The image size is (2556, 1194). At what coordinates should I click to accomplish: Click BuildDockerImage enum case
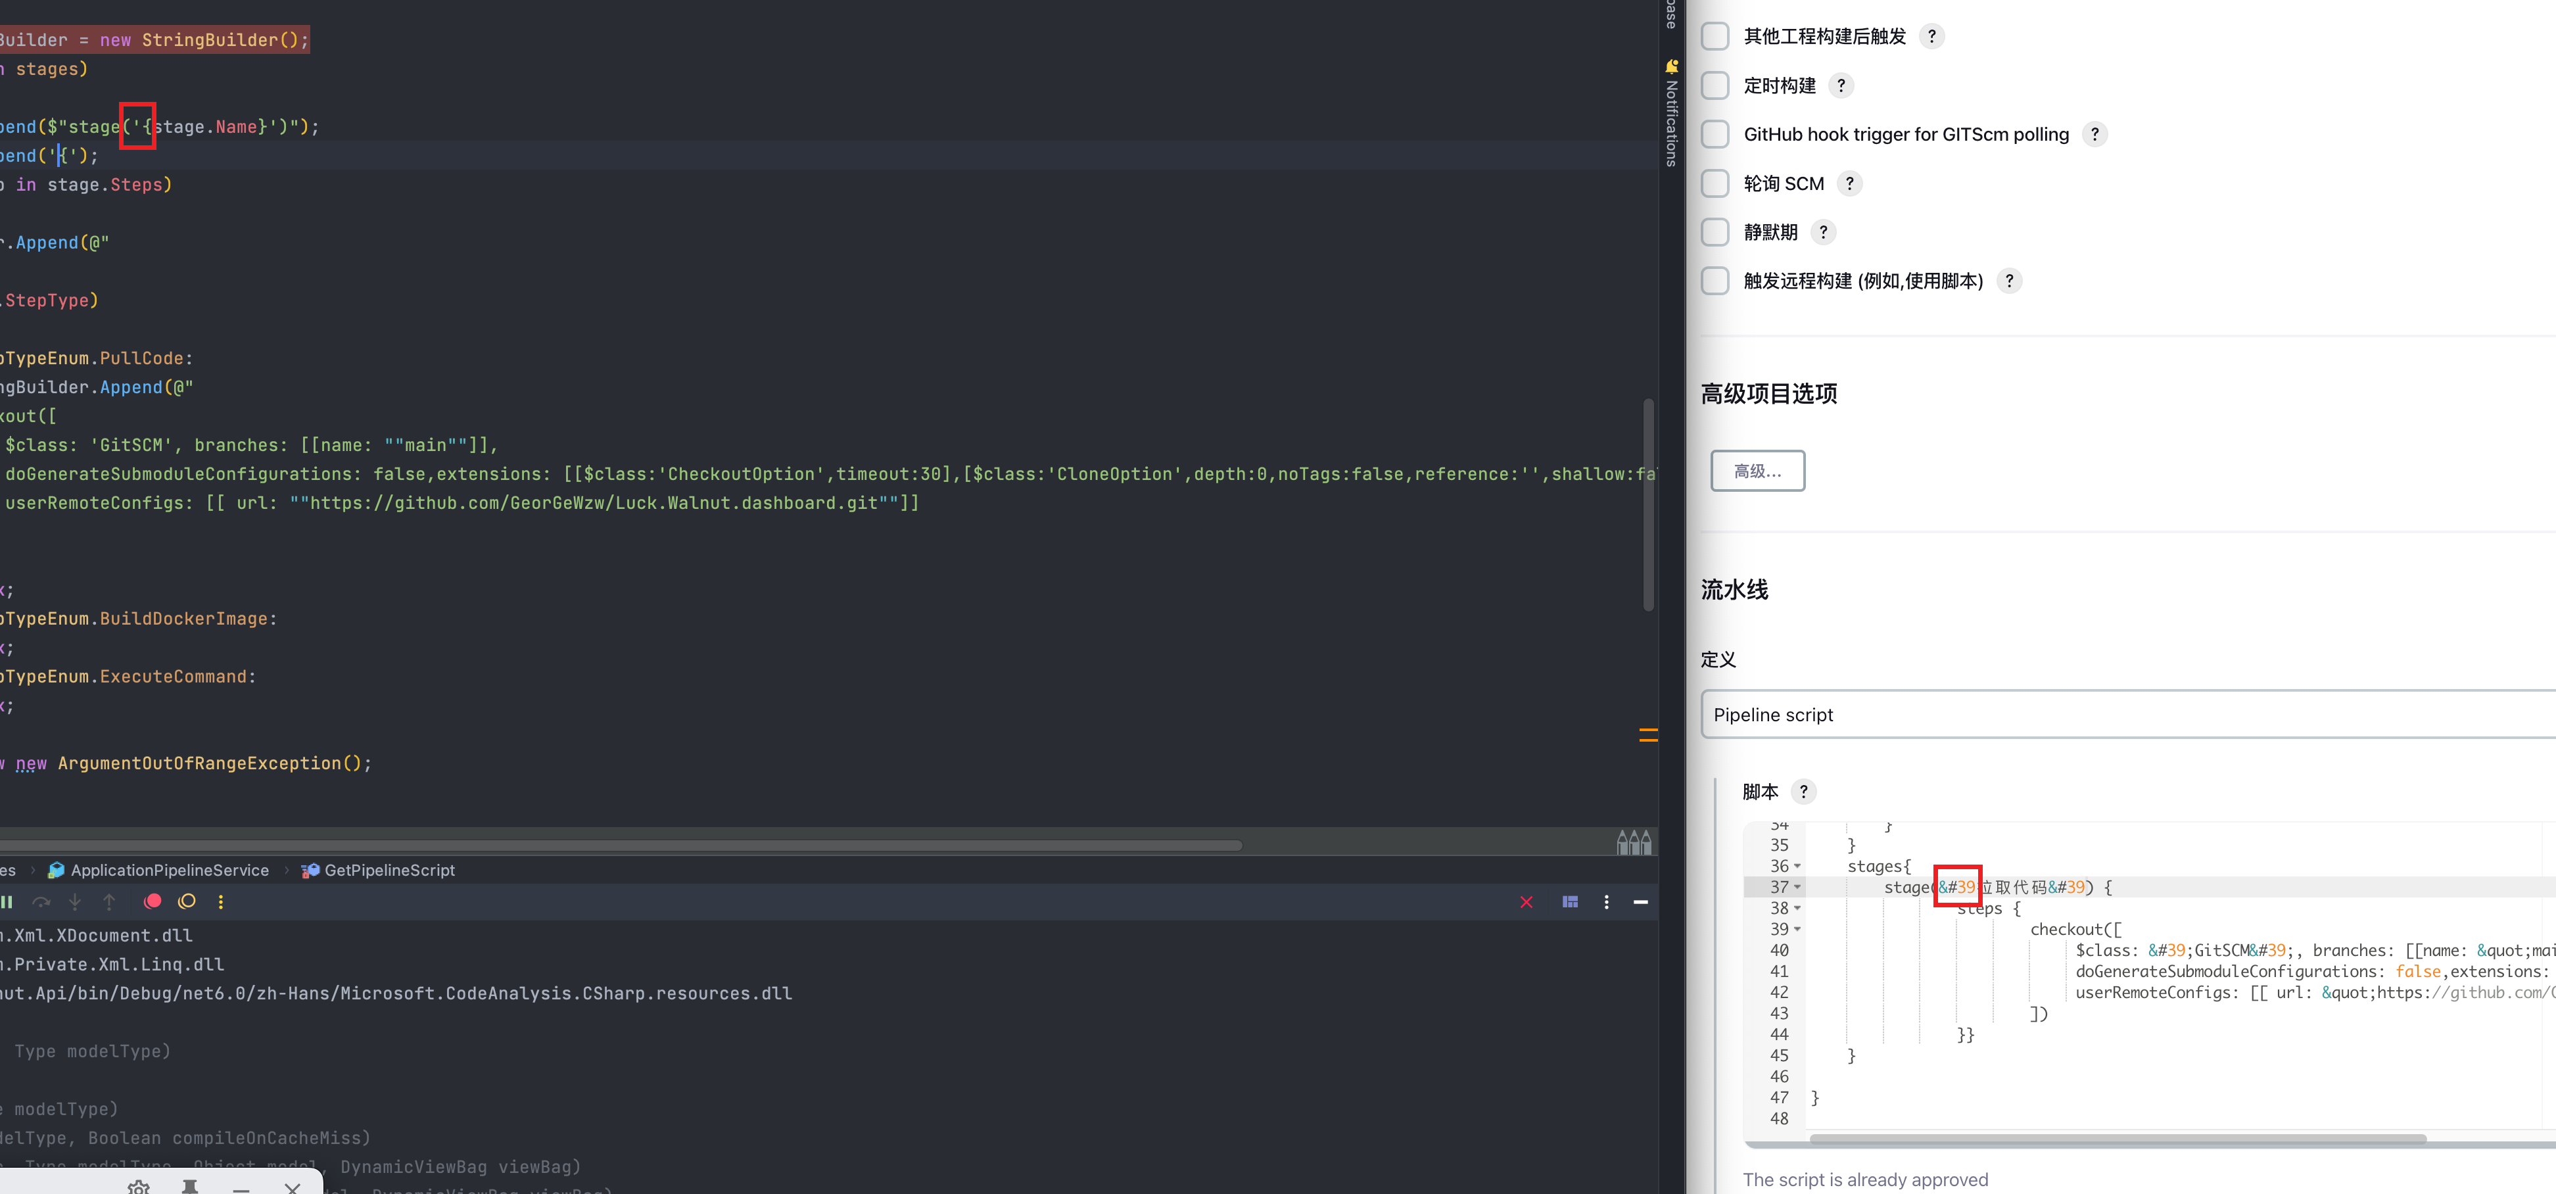pos(183,619)
